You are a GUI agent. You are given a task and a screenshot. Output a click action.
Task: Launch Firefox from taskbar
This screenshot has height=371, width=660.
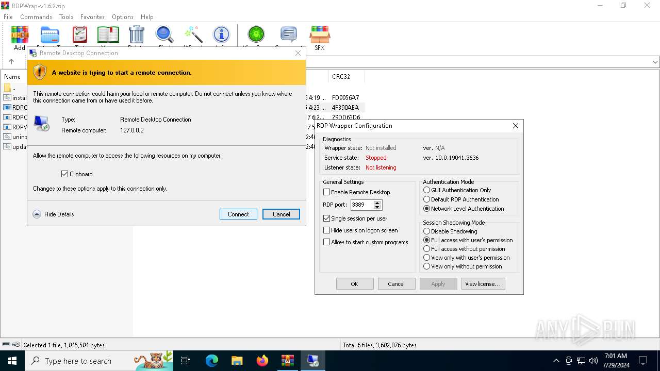tap(262, 361)
